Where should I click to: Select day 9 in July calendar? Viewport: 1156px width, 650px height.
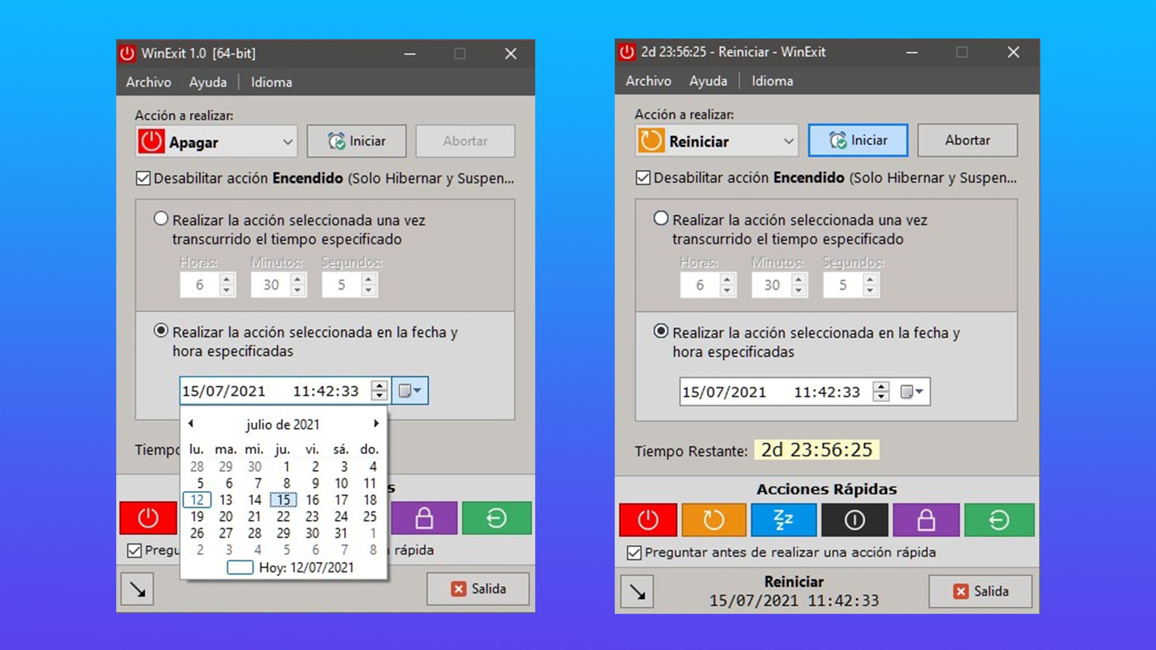315,483
